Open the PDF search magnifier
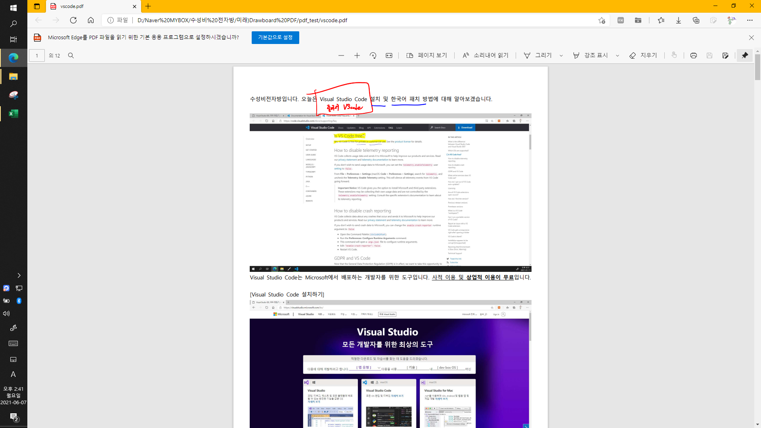Screen dimensions: 761x428 click(x=71, y=55)
